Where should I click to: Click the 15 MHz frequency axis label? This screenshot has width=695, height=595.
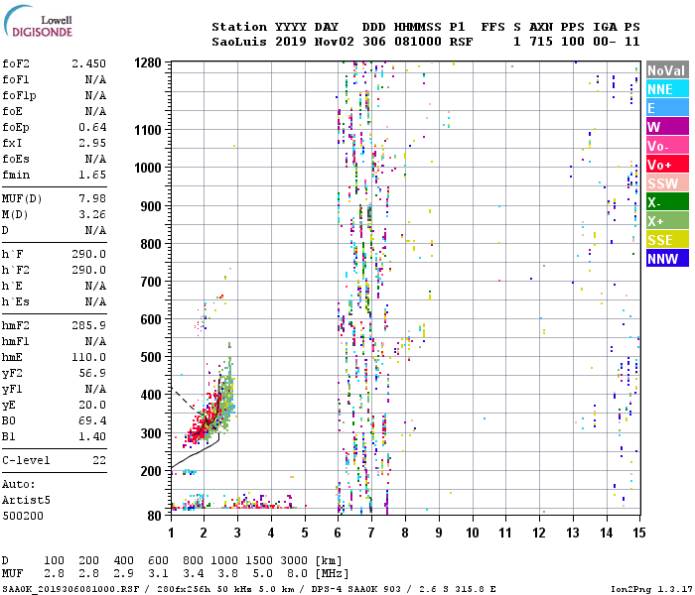[638, 533]
